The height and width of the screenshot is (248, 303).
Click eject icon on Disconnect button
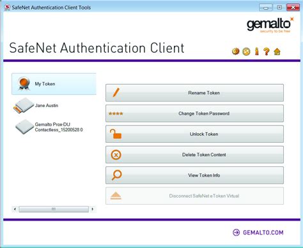point(116,196)
